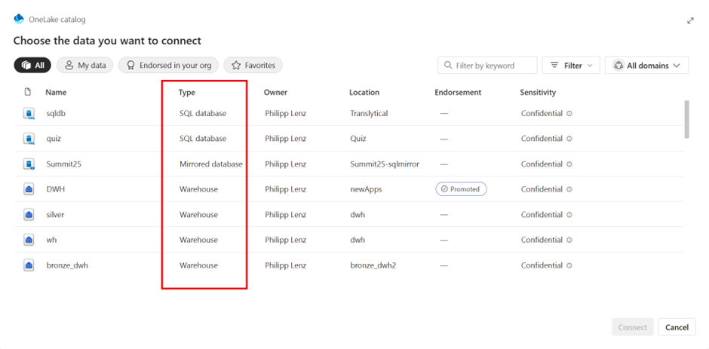Click the expand dialog icon at top right
The height and width of the screenshot is (349, 709).
pyautogui.click(x=689, y=20)
